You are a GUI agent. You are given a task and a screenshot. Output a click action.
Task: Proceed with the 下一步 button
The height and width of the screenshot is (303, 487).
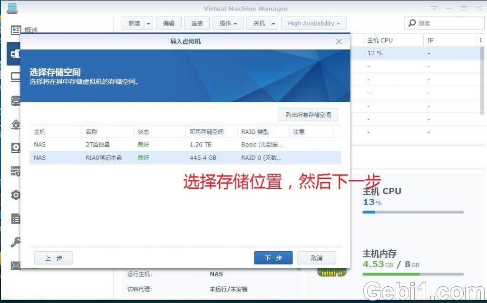coord(273,257)
